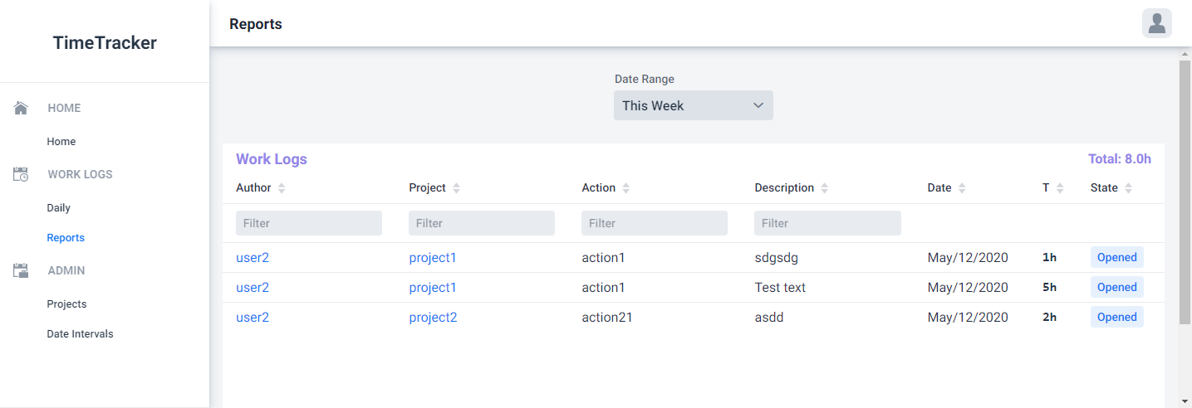
Task: Click the Home section house icon
Action: point(22,108)
